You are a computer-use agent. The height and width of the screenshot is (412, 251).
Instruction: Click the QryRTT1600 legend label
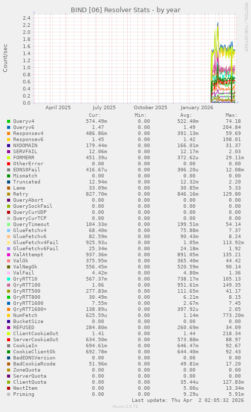(28, 303)
